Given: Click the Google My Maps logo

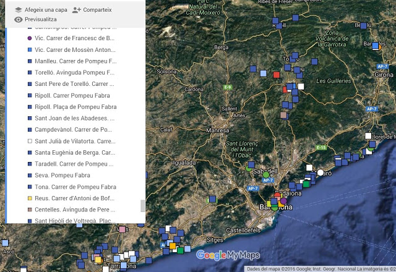Looking at the screenshot, I should (x=228, y=255).
